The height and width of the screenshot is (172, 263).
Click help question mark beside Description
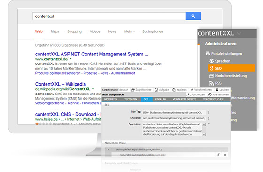pyautogui.click(x=209, y=125)
